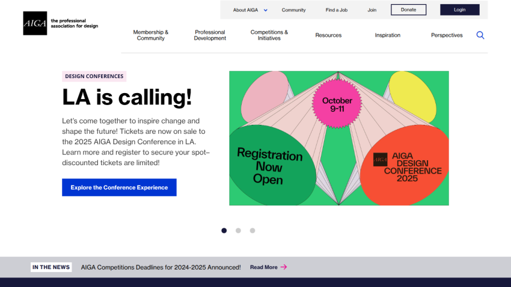The height and width of the screenshot is (287, 511).
Task: Open the About AIGA menu
Action: click(x=245, y=10)
